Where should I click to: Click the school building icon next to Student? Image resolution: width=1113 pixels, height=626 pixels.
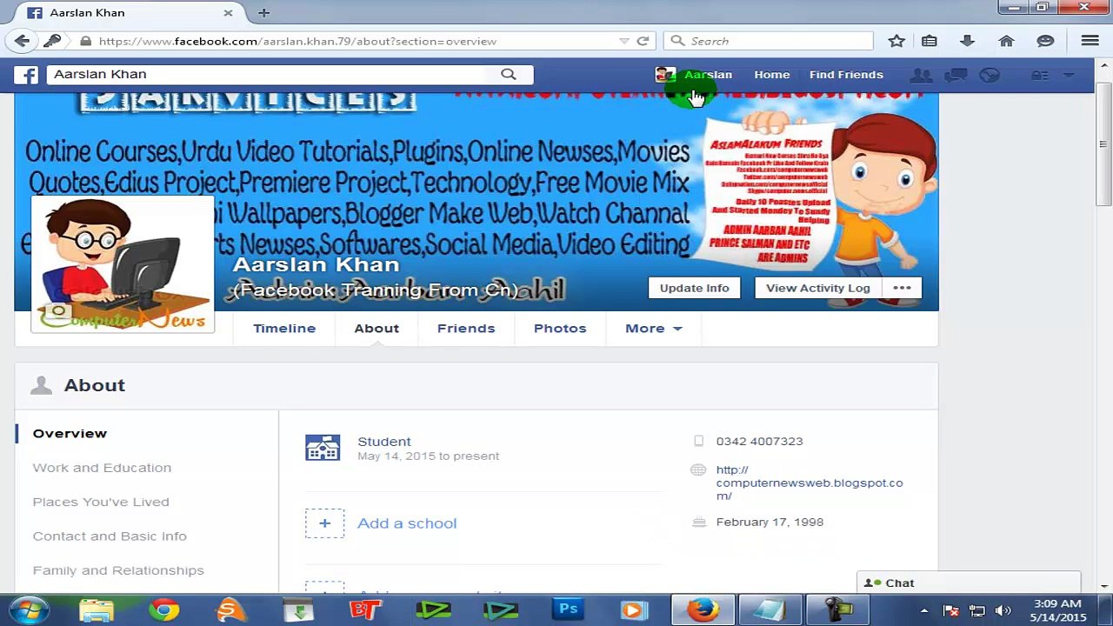[323, 448]
